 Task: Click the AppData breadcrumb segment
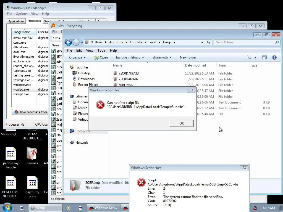135,42
